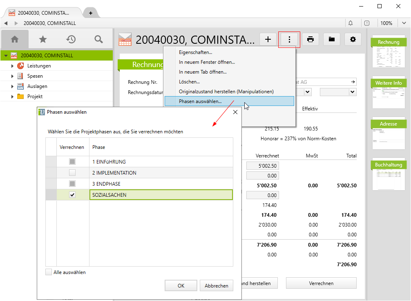
Task: Open the search magnifier tab
Action: click(x=98, y=39)
